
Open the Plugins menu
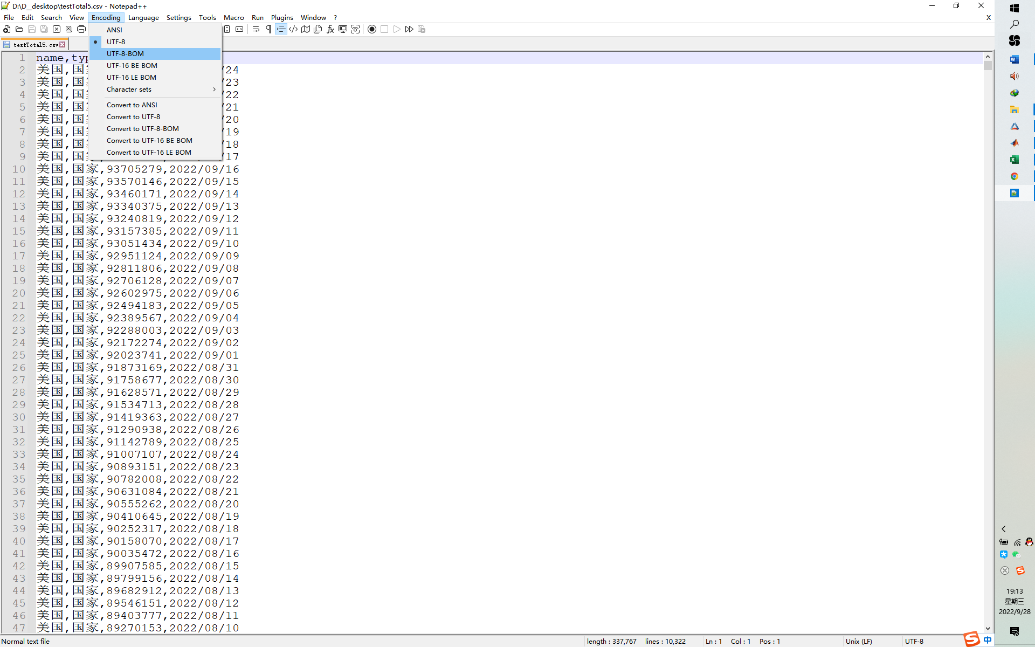[x=281, y=17]
